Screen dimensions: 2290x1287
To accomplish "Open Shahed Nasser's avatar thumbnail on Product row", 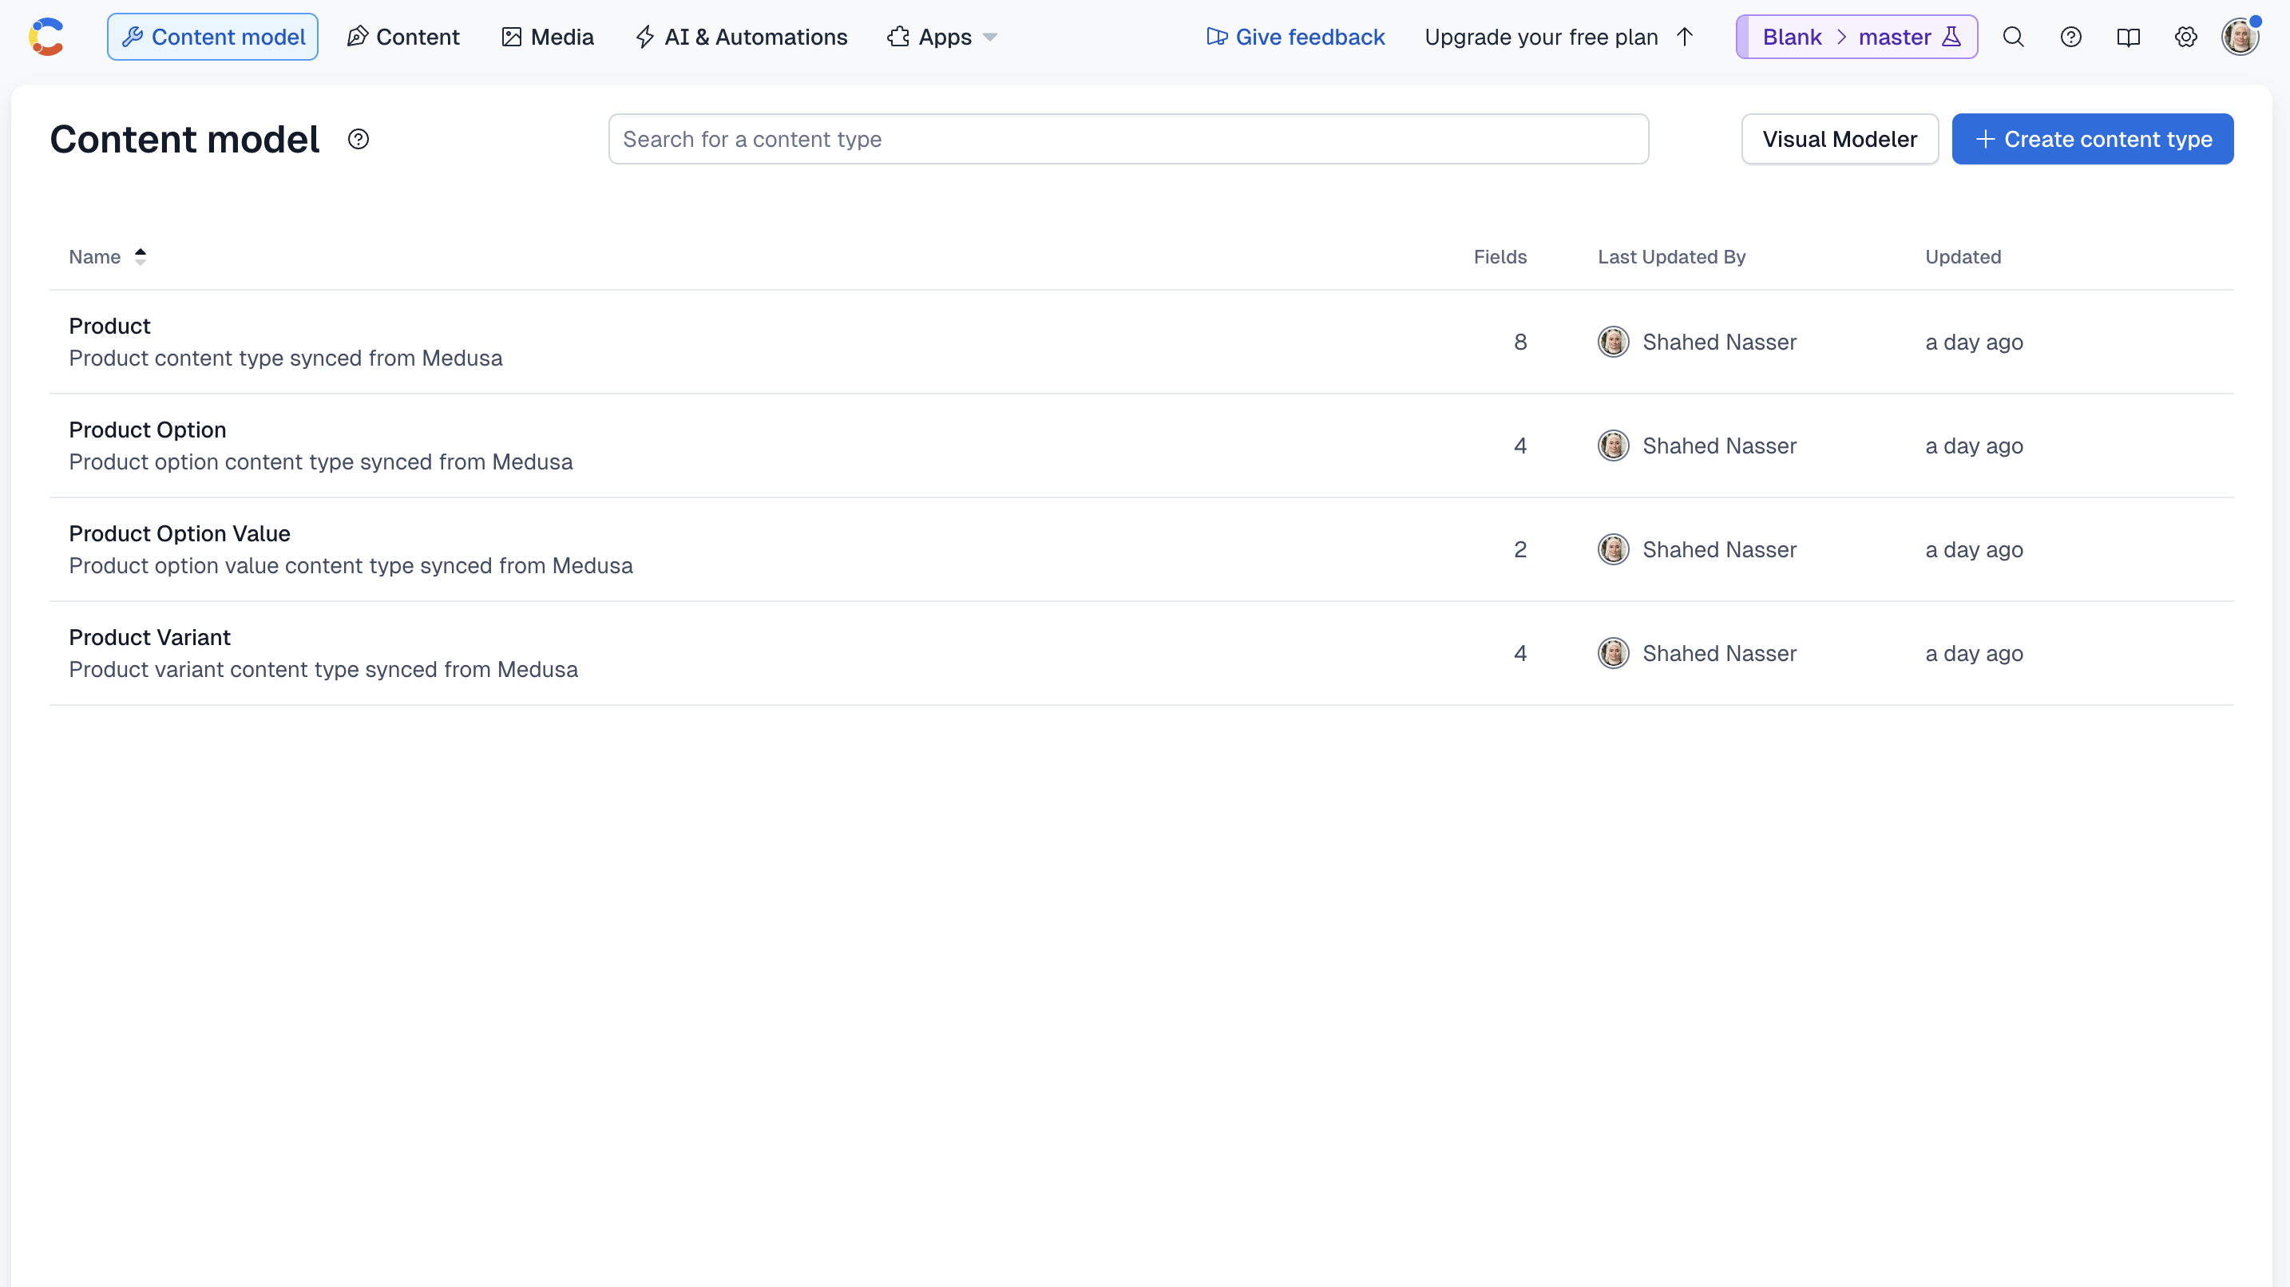I will (1614, 341).
